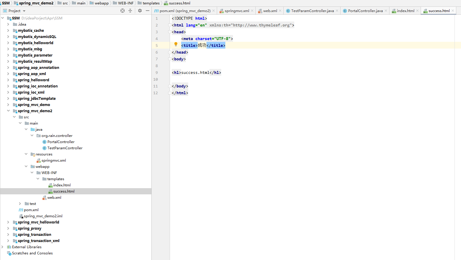This screenshot has width=461, height=260.
Task: Collapse the WEB-INF folder
Action: point(32,173)
